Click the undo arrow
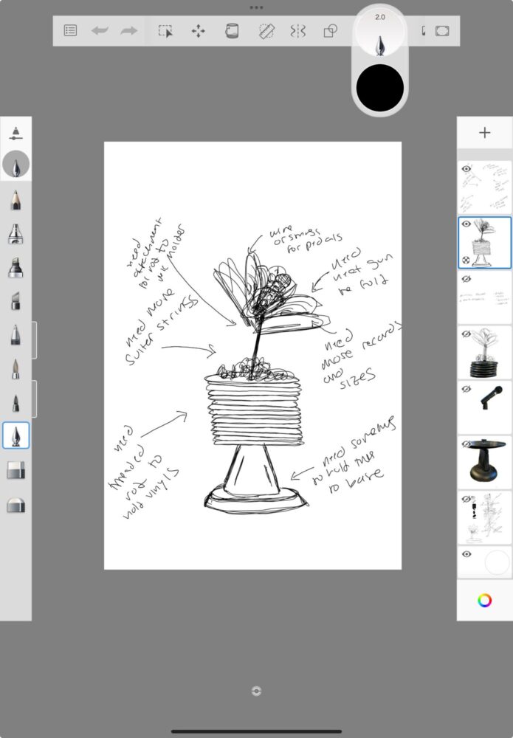 [x=99, y=31]
